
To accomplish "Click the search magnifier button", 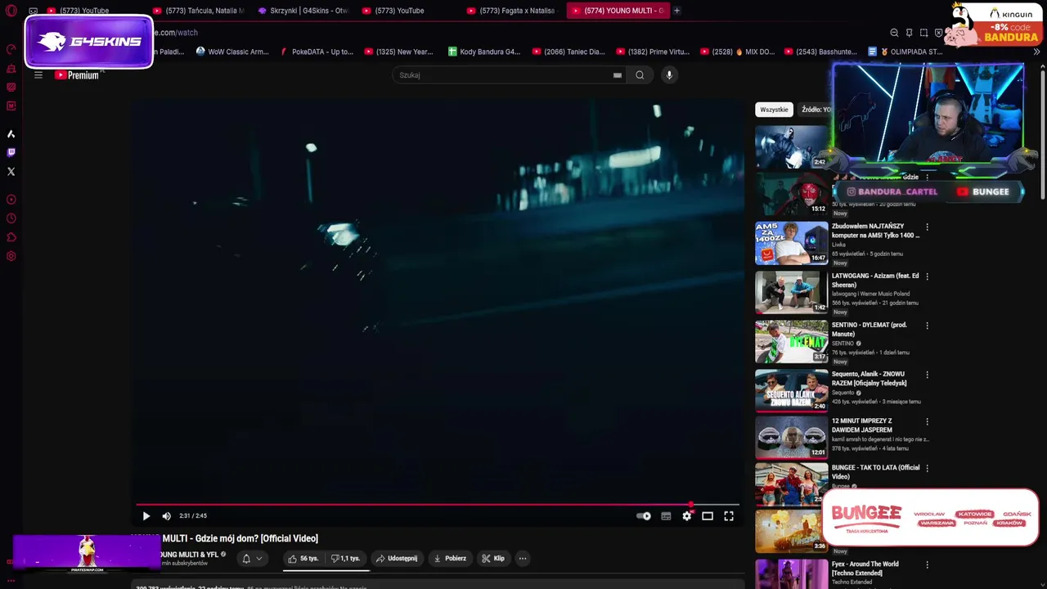I will click(x=640, y=75).
